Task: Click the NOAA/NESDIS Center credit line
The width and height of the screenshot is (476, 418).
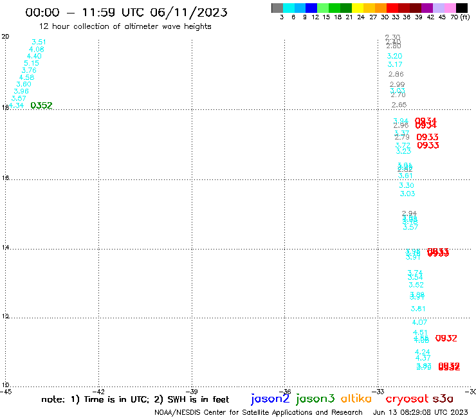Action: click(x=259, y=413)
